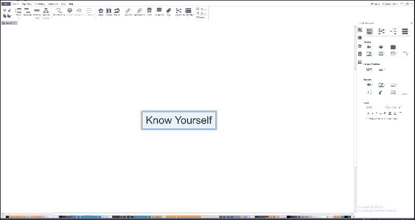
Task: Attach a file with the Attachment tool
Action: [x=139, y=12]
